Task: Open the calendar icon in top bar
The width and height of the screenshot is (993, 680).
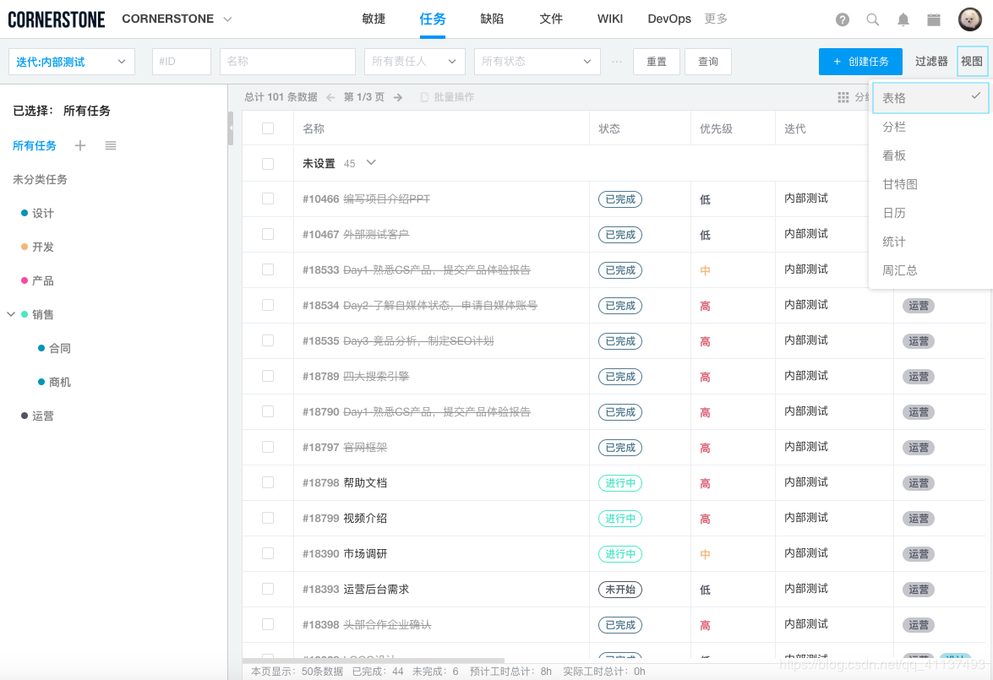Action: click(933, 19)
